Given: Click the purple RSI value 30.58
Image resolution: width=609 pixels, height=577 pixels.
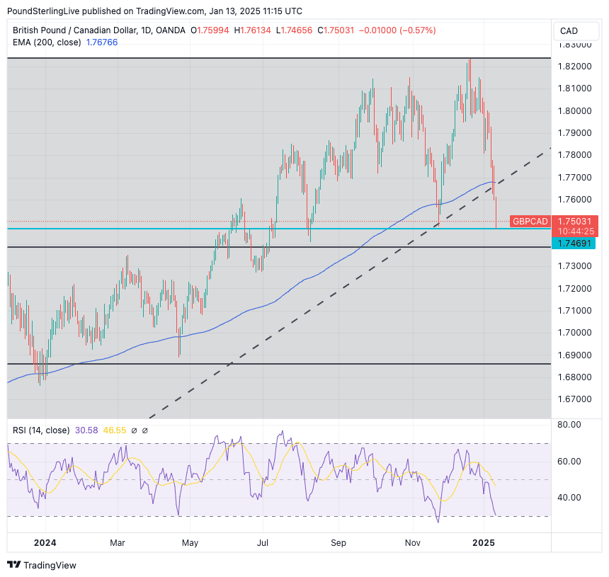Looking at the screenshot, I should 86,430.
